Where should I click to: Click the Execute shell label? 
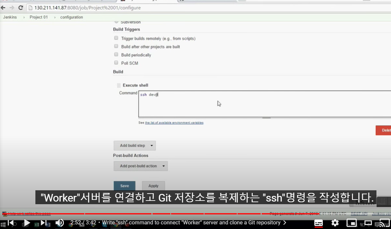[x=135, y=85]
